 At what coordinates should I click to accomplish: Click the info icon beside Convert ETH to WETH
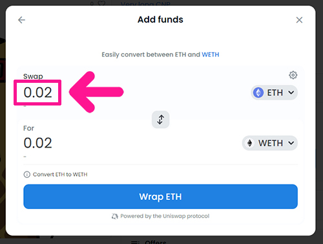(27, 174)
